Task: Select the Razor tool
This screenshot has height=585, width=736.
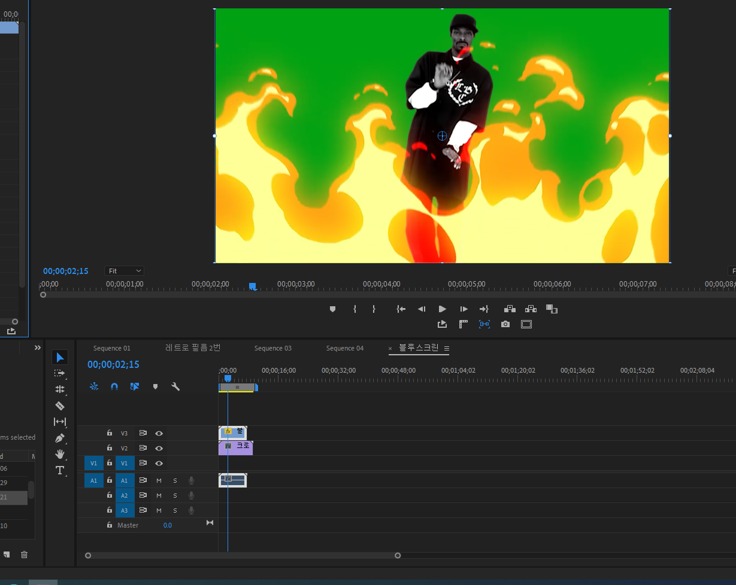Action: (x=60, y=406)
